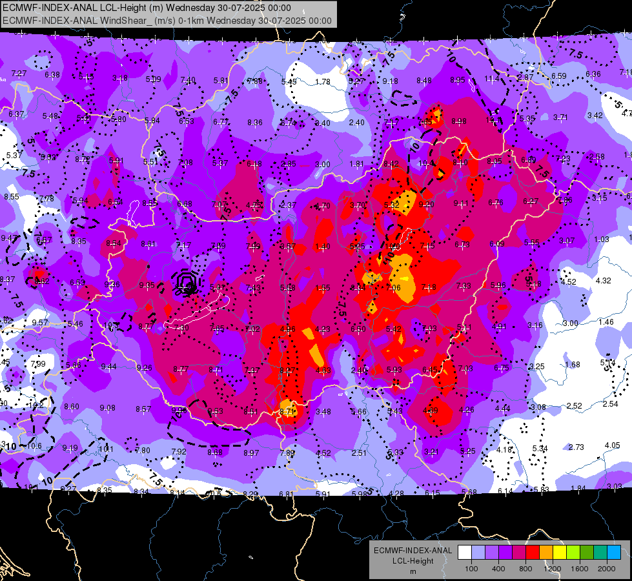Click the legend label 100
Screen dimensions: 632x581
471,569
